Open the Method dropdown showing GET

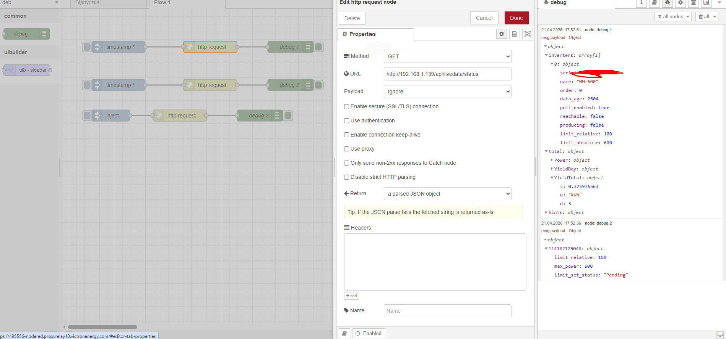point(447,56)
